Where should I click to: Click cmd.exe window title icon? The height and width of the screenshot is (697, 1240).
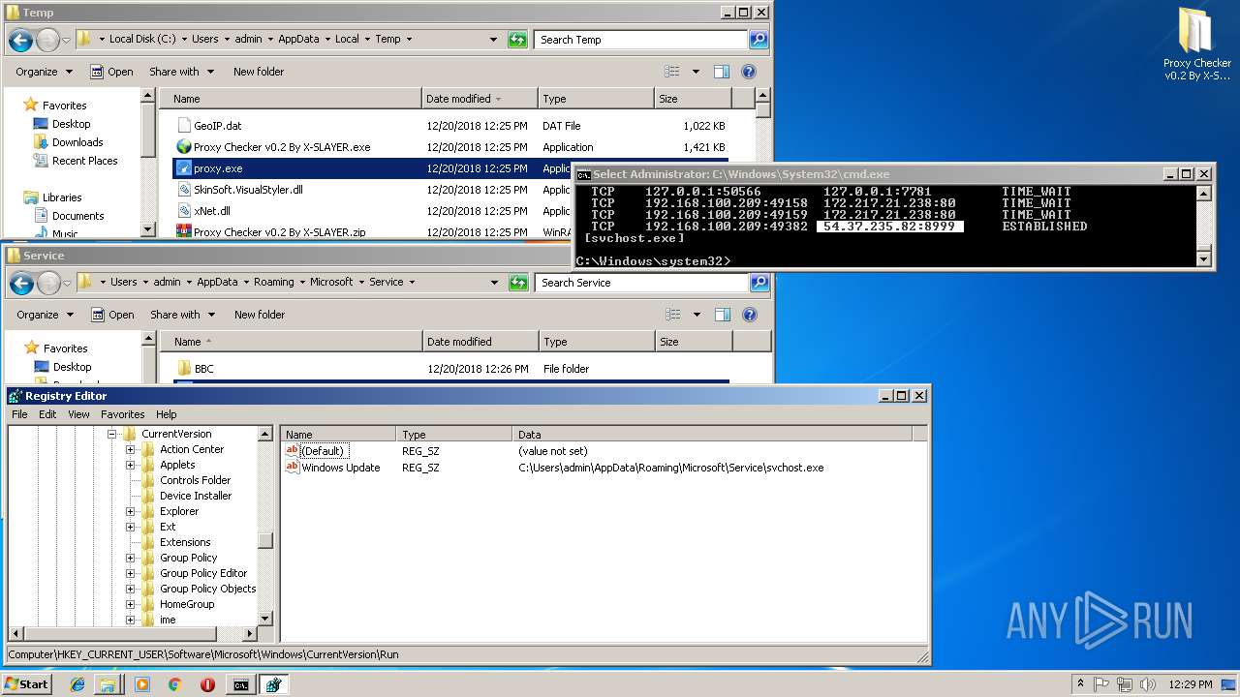(x=583, y=174)
